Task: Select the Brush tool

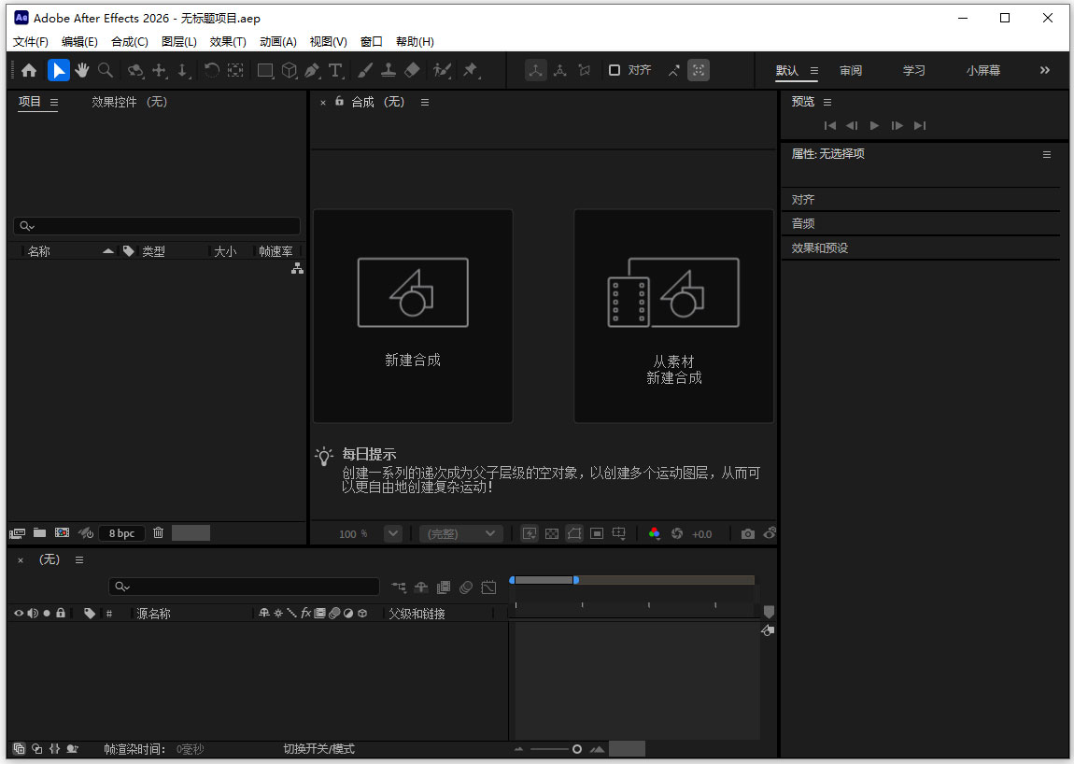Action: pos(365,70)
